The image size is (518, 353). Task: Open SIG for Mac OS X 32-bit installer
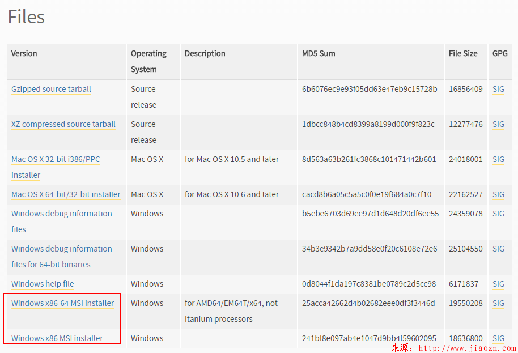(x=498, y=159)
